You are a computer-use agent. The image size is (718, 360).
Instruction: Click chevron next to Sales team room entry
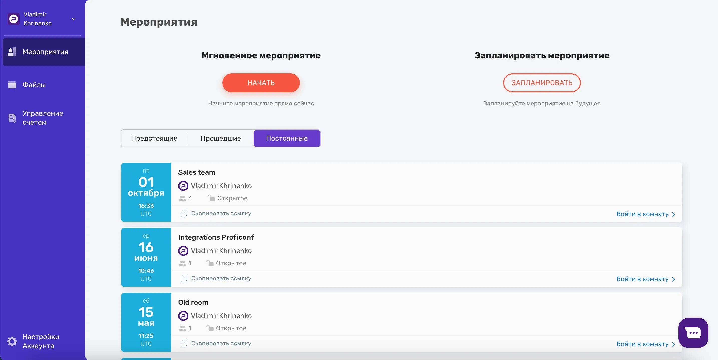pyautogui.click(x=673, y=214)
